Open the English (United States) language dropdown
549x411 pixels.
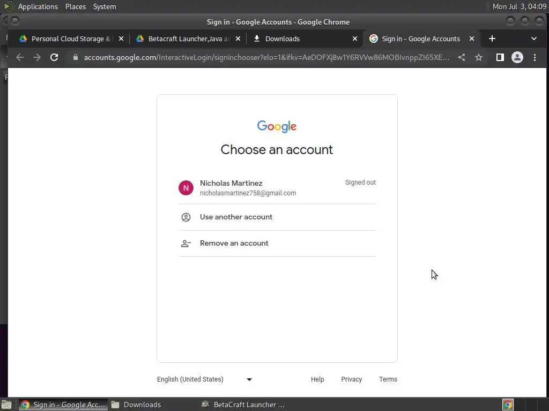coord(204,379)
